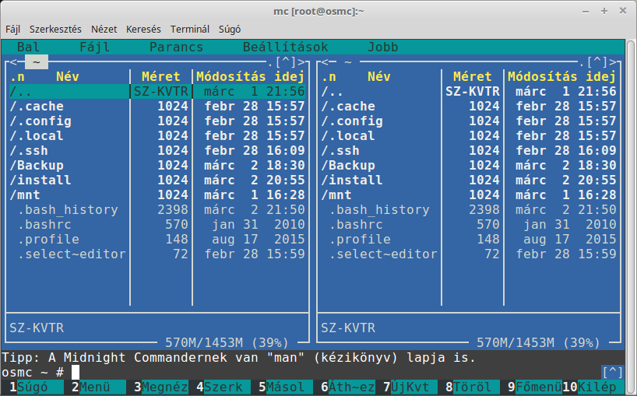Viewport: 637px width, 396px height.
Task: Toggle left panel .n sort order indicator
Action: [x=17, y=77]
